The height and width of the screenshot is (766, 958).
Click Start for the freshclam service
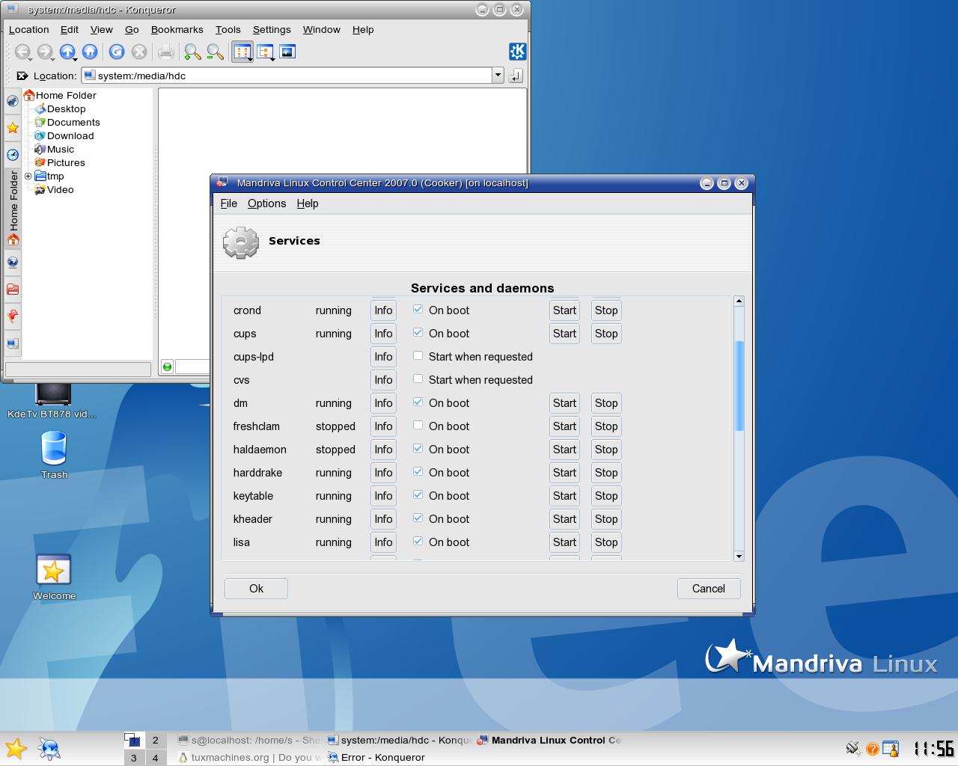coord(564,426)
